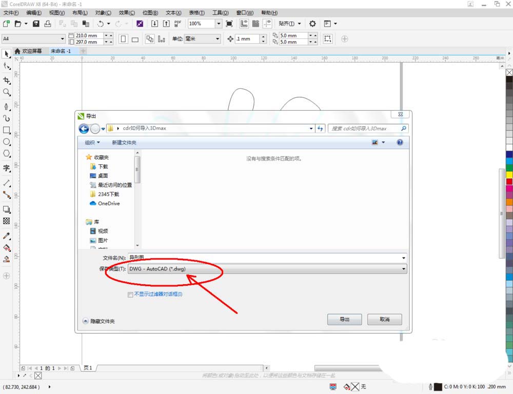Select the Shape edit tool

(x=6, y=66)
